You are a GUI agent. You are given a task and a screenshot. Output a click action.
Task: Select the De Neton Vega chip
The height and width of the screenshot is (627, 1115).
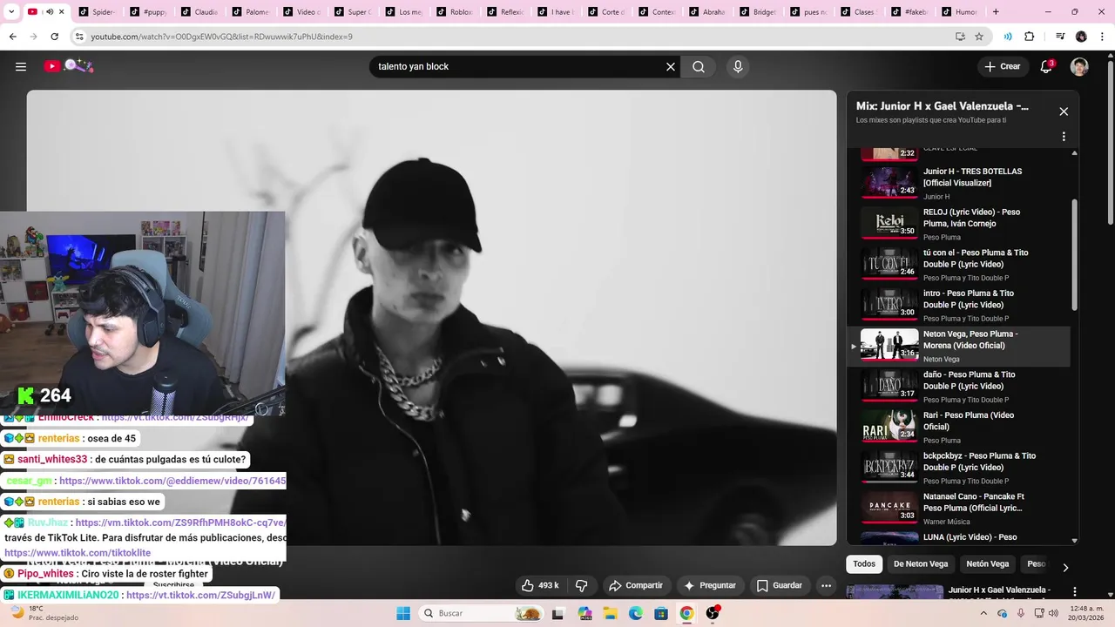point(921,564)
